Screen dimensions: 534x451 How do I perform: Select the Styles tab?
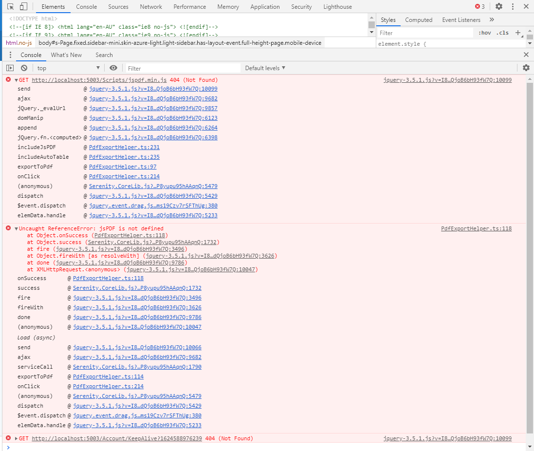click(x=388, y=20)
